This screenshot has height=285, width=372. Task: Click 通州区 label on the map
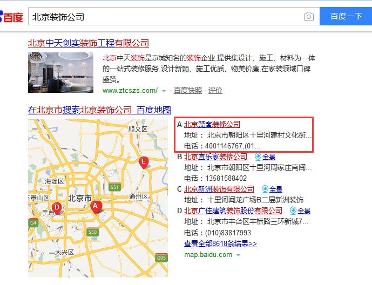tap(138, 196)
